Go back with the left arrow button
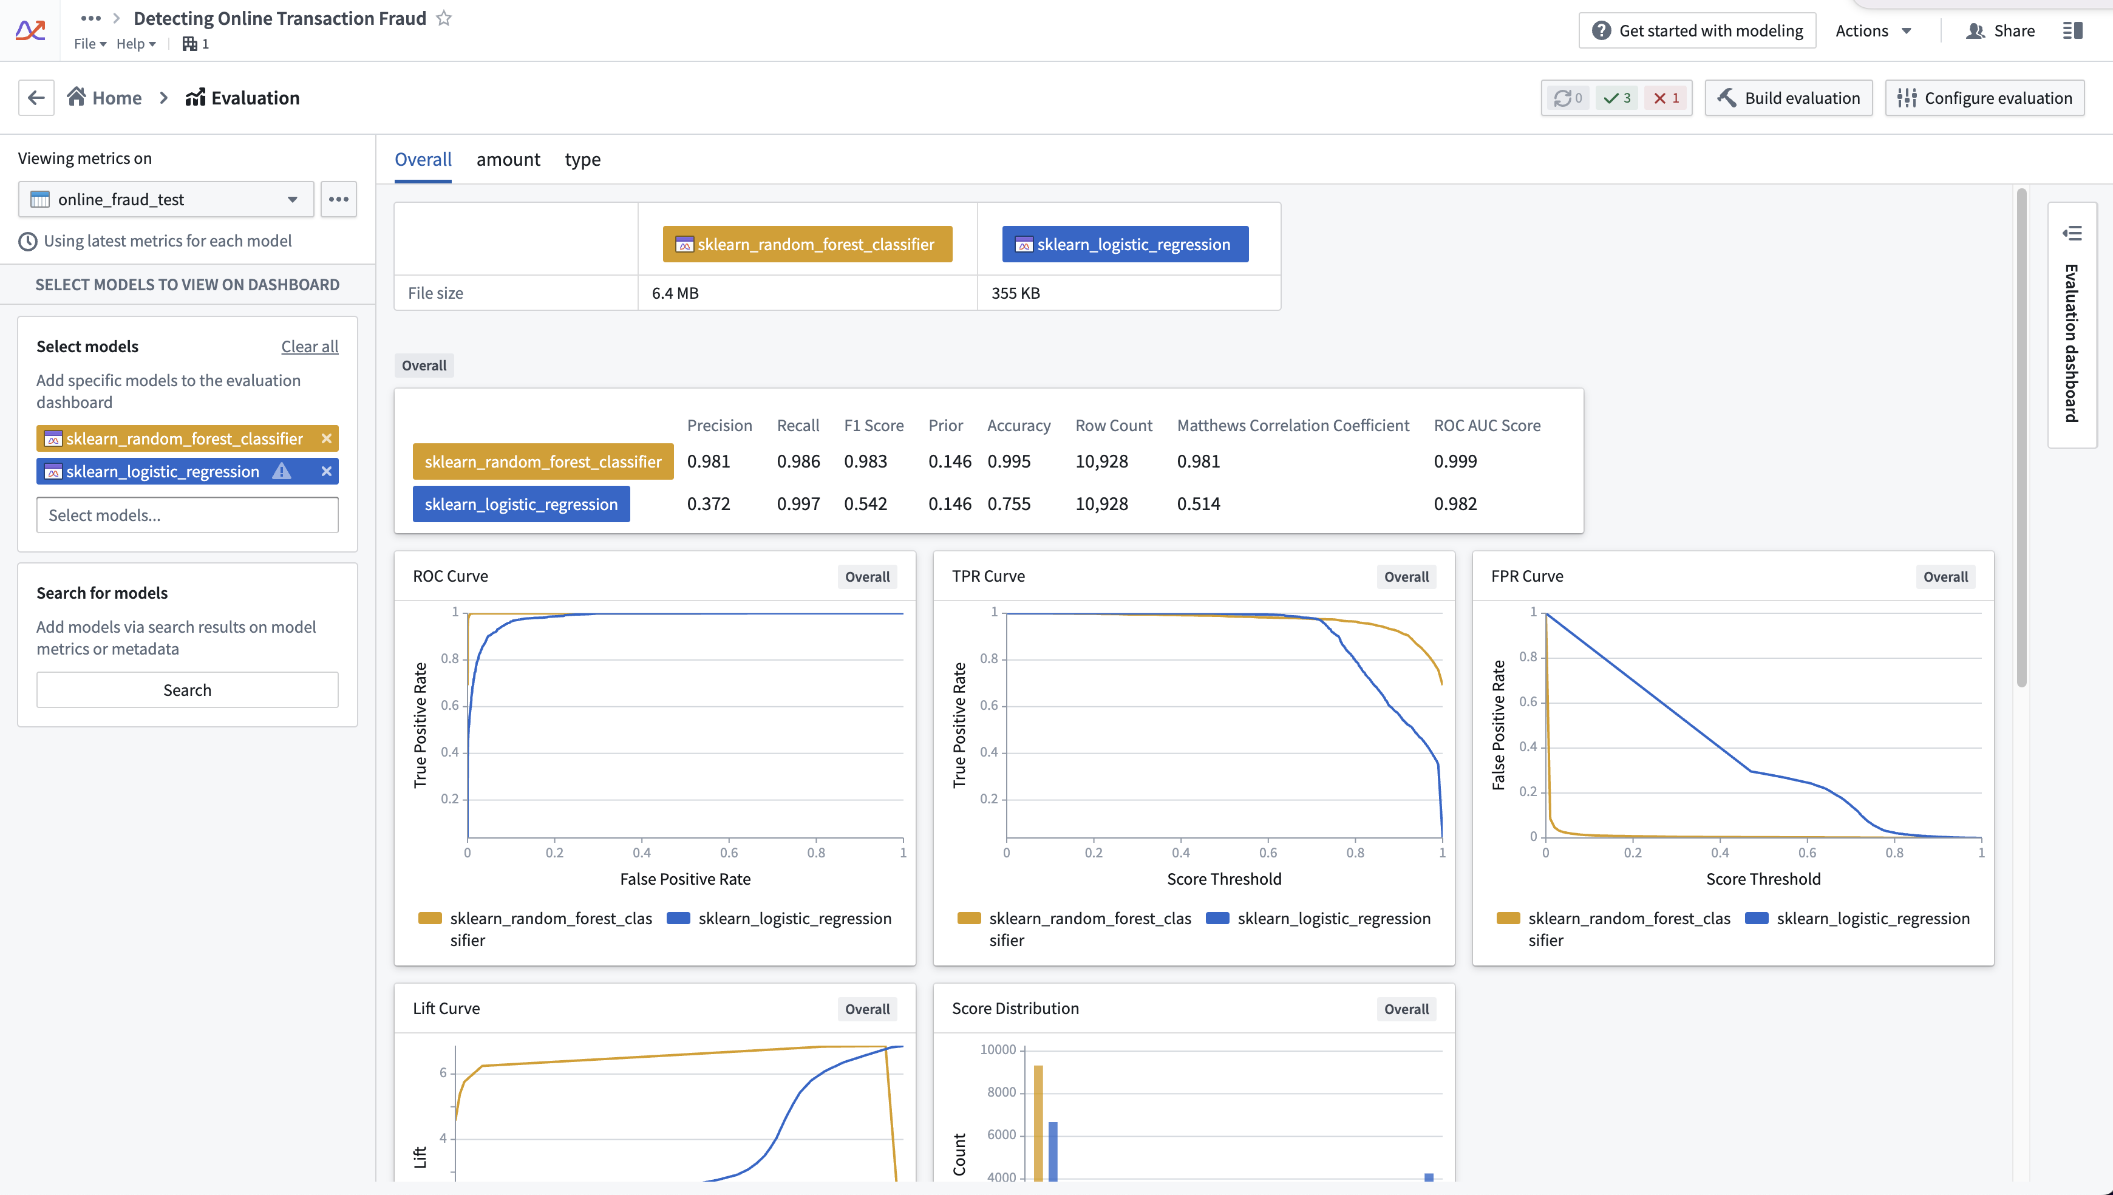 click(x=36, y=98)
